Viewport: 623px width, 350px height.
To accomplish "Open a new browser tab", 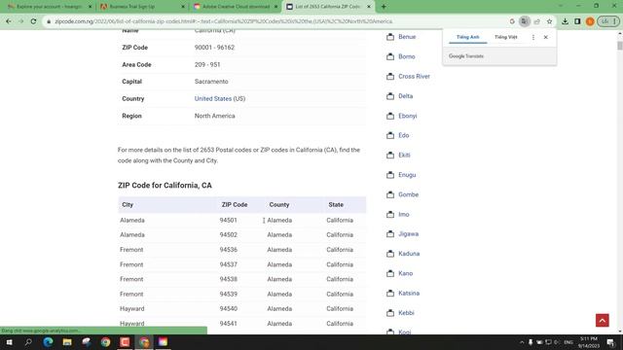I will pos(384,7).
